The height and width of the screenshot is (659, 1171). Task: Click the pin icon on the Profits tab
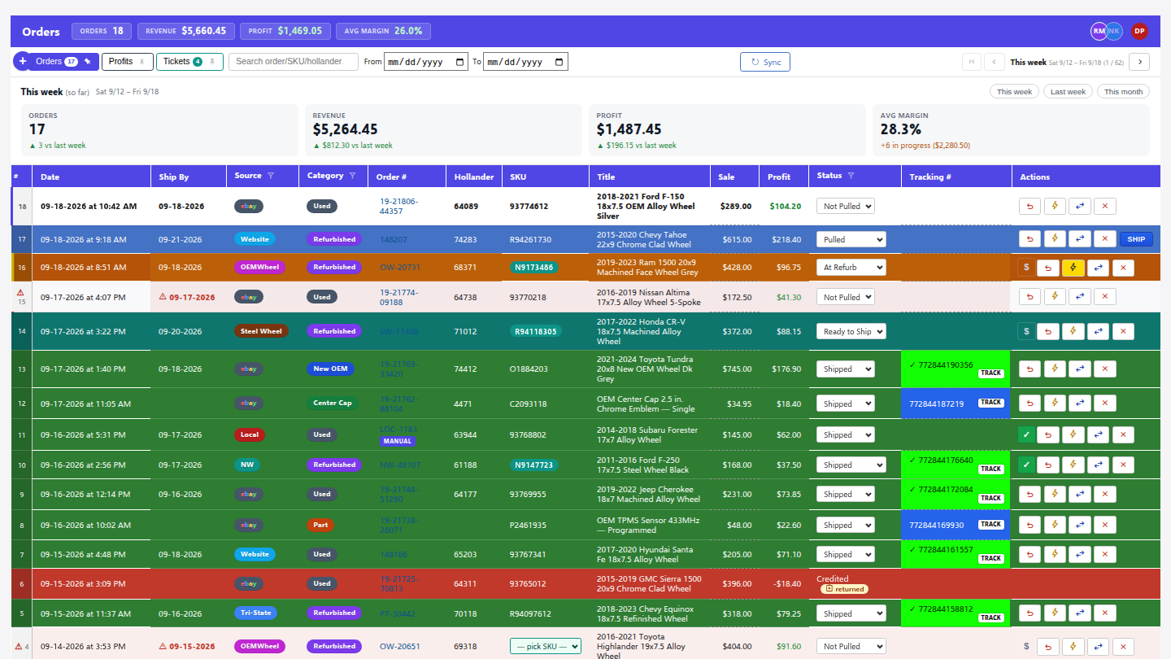(x=142, y=62)
